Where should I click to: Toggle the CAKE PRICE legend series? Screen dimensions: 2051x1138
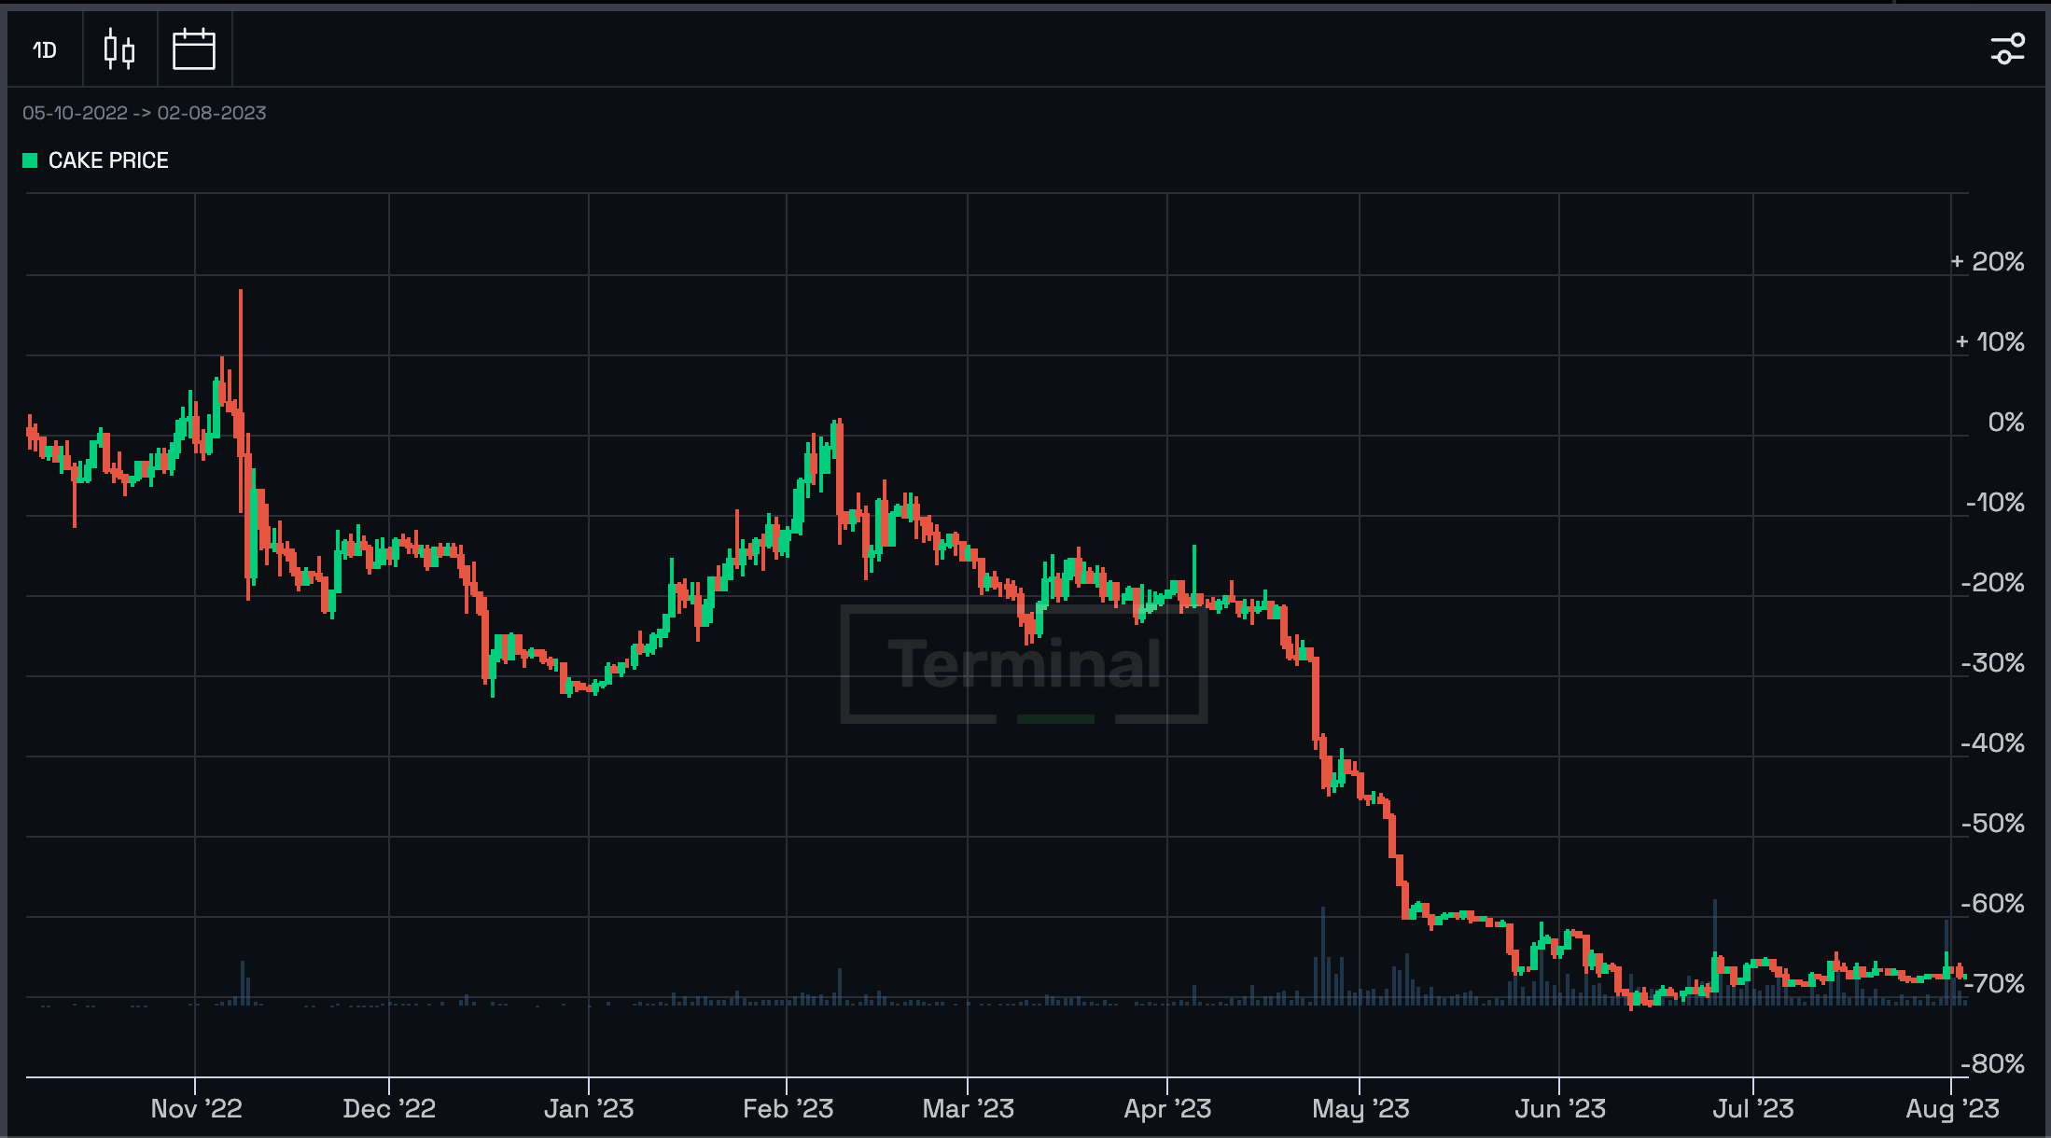(96, 160)
